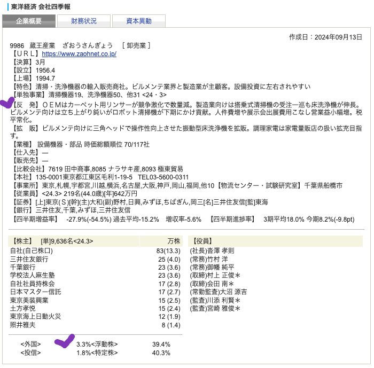Click the 【本社】 address line

[99, 177]
